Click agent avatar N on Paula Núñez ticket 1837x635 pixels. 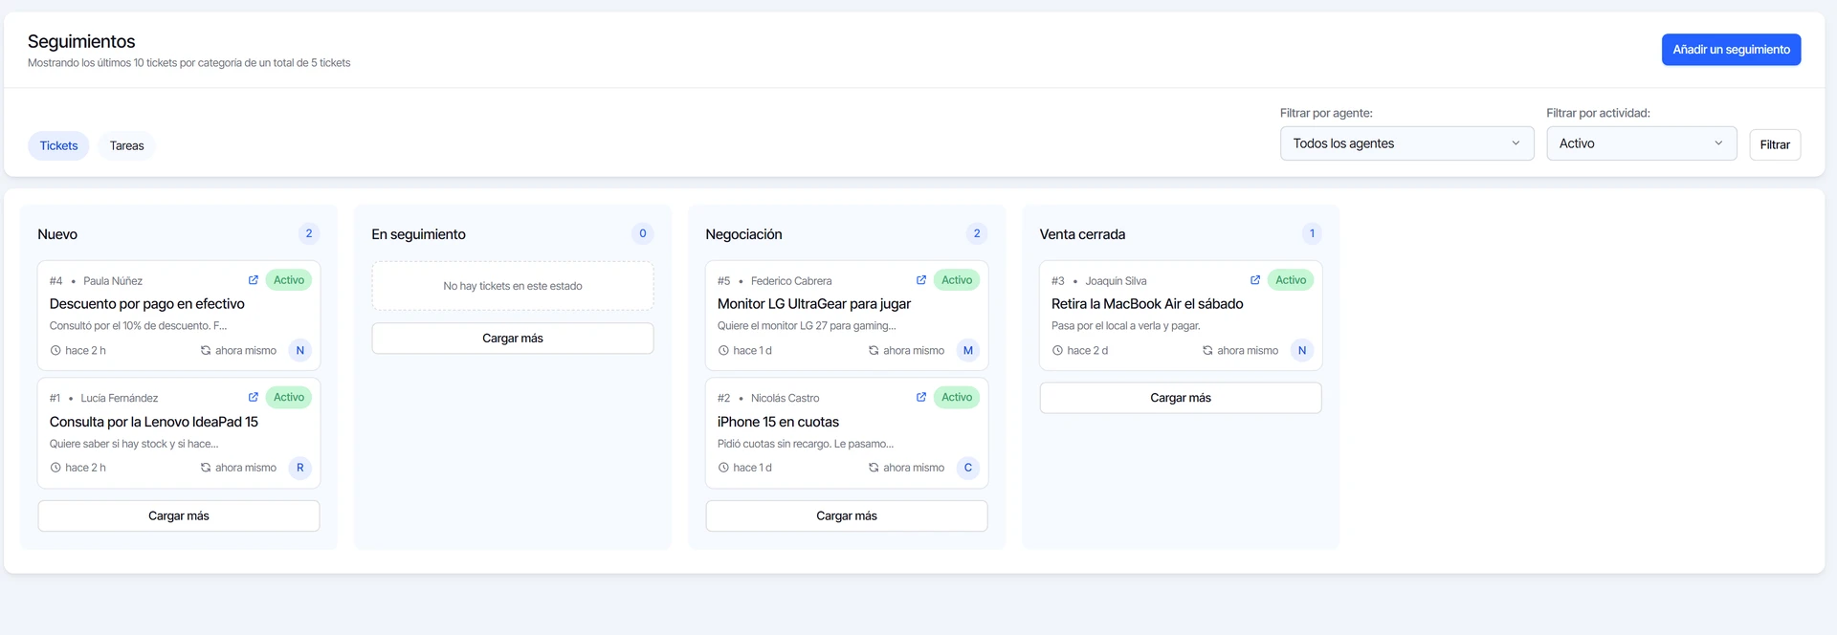[x=300, y=351]
